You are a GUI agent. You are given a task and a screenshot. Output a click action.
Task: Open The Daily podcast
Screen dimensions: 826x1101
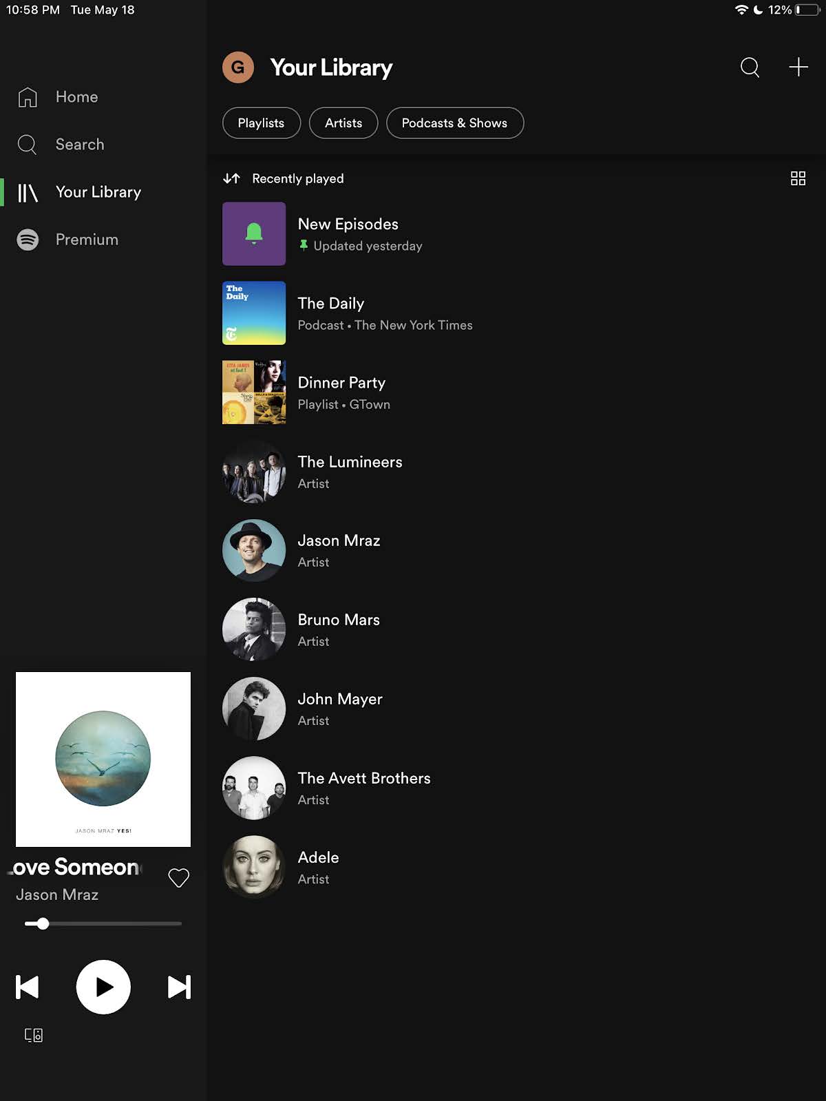[516, 313]
